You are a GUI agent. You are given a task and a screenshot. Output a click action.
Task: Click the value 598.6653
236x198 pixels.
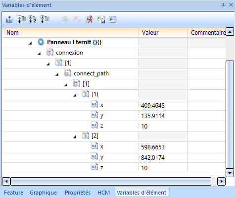[x=153, y=147]
